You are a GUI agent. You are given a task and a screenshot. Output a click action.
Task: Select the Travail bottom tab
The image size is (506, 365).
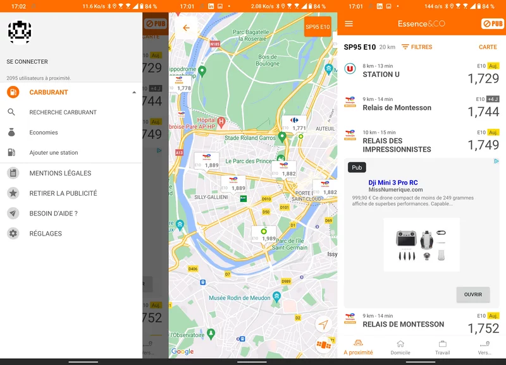(442, 347)
